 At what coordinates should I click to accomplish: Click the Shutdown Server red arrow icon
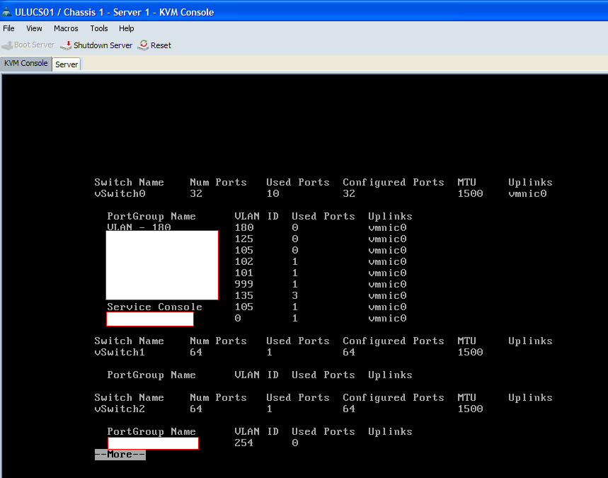coord(66,45)
